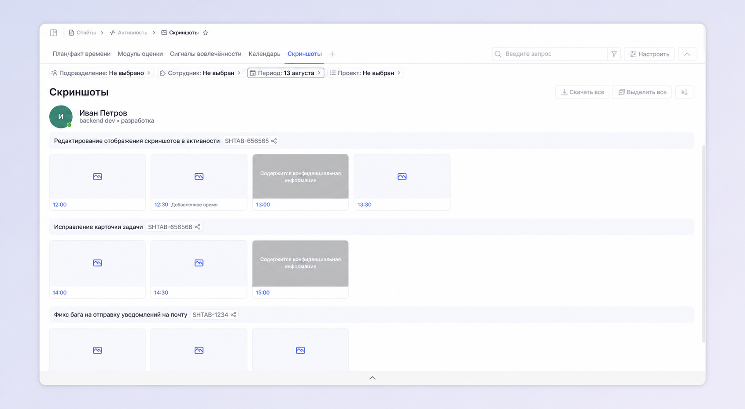
Task: Click Скачать все button
Action: [x=582, y=92]
